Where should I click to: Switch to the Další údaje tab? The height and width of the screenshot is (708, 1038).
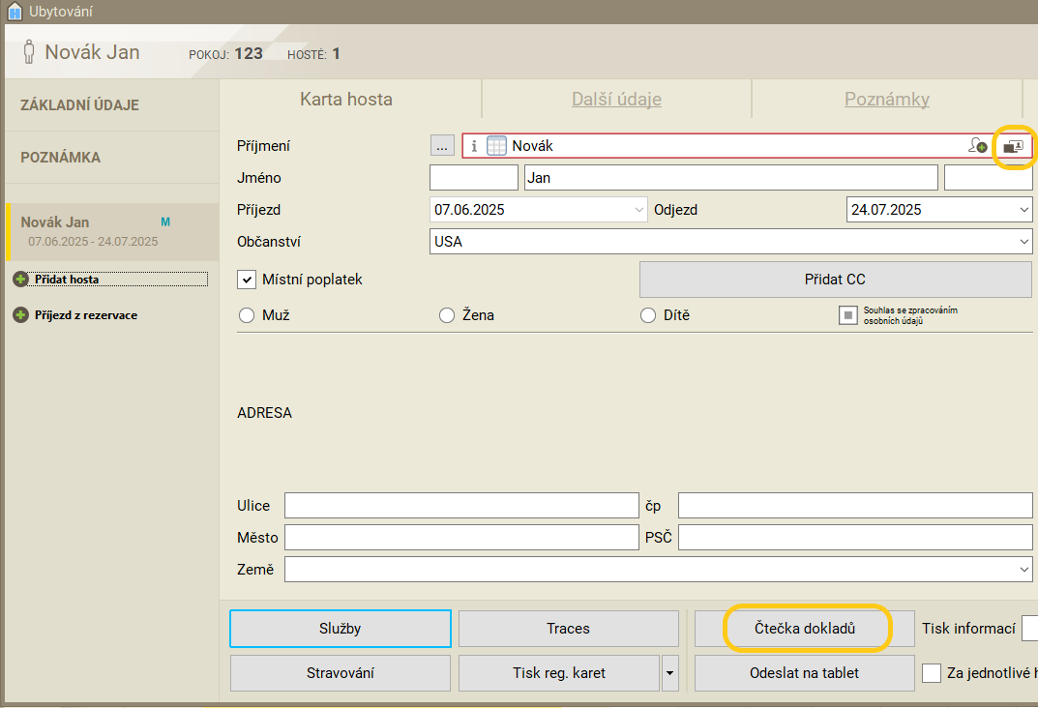616,100
